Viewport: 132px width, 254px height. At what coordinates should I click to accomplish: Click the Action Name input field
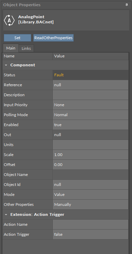[91, 224]
